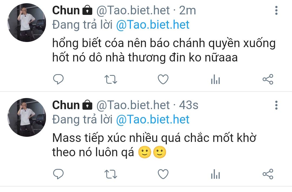Like the tweet with smiley emojis

pyautogui.click(x=163, y=174)
